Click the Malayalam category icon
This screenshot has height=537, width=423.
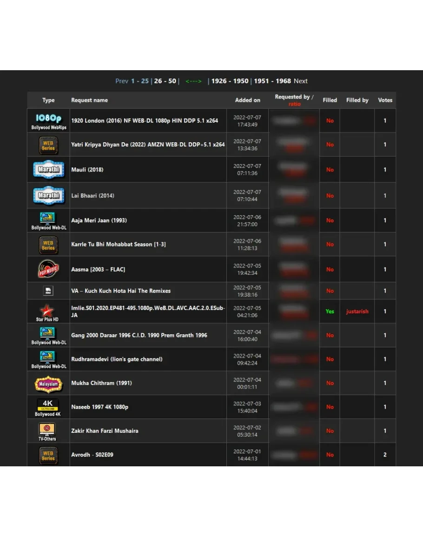[x=48, y=384]
